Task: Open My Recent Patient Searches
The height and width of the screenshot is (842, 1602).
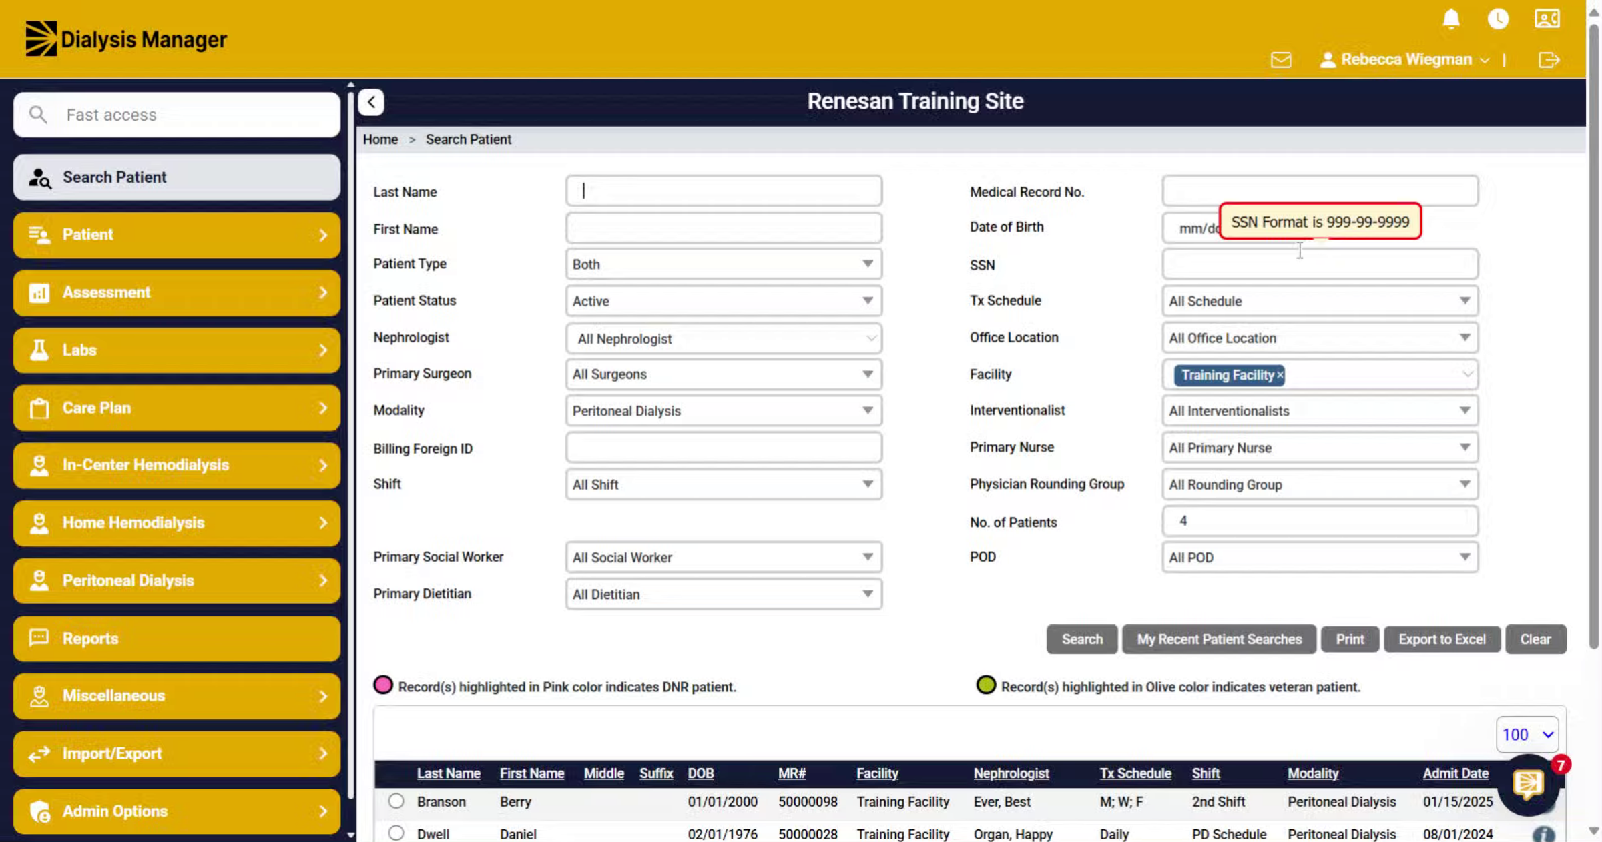Action: 1219,639
